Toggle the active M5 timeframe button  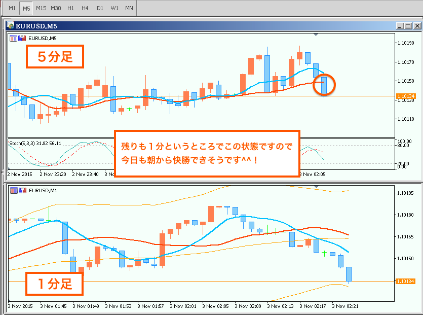[x=26, y=8]
